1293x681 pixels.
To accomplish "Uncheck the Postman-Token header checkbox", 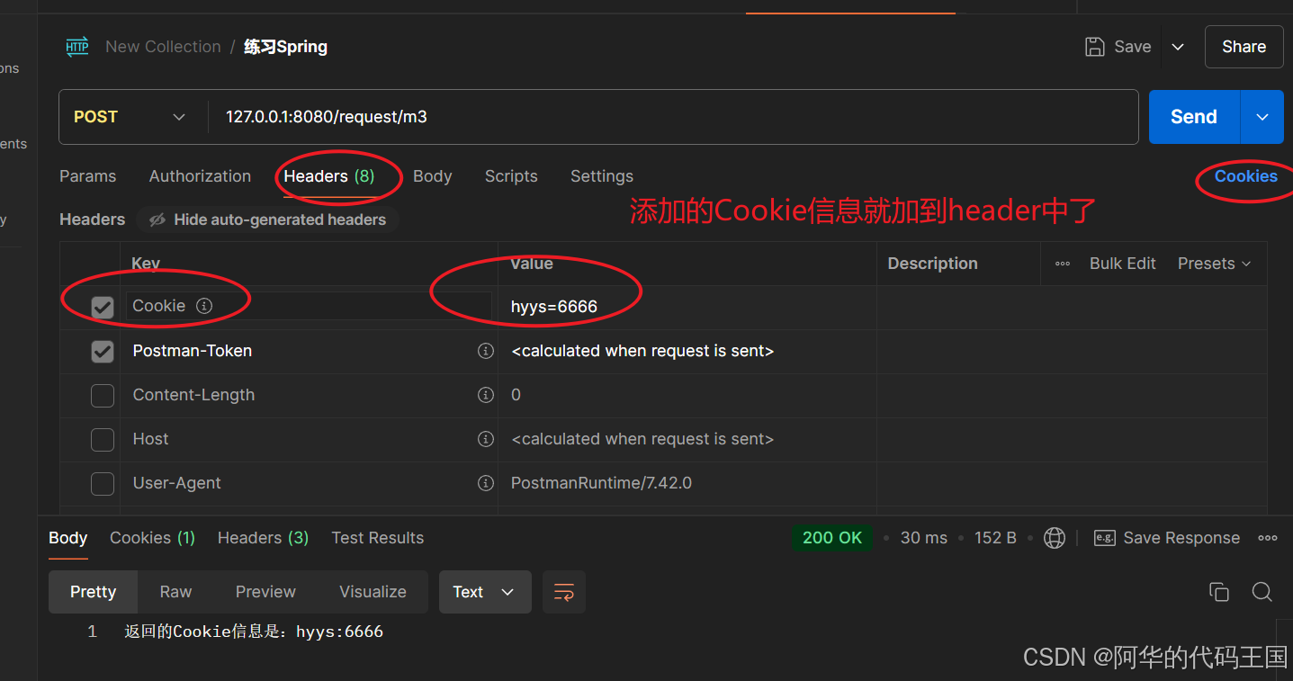I will click(103, 352).
